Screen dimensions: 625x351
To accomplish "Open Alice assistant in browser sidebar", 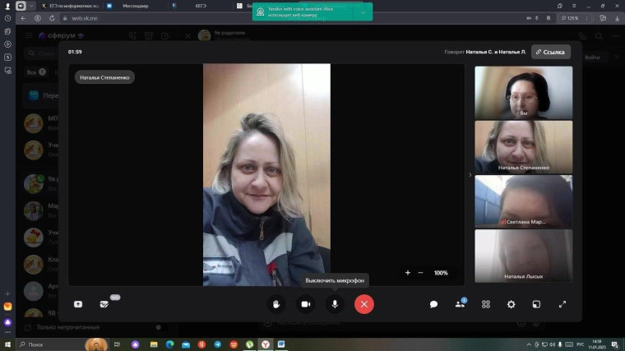I will [7, 322].
